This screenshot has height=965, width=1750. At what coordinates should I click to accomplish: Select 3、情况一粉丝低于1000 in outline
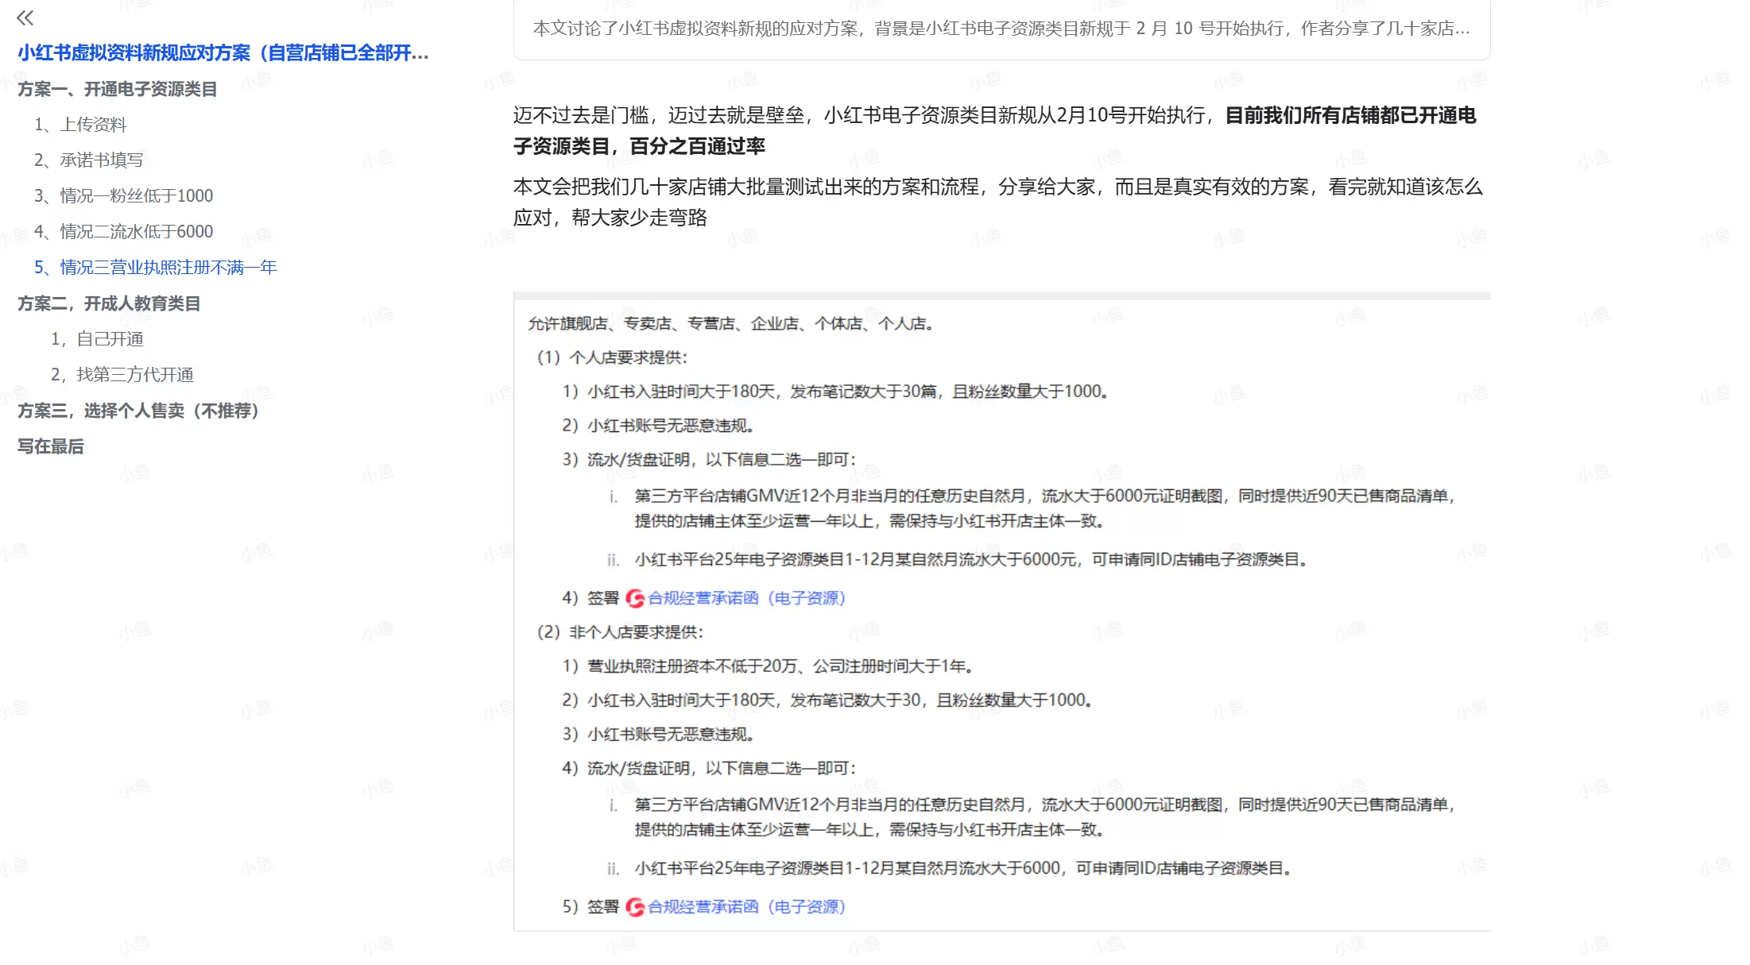[x=124, y=195]
